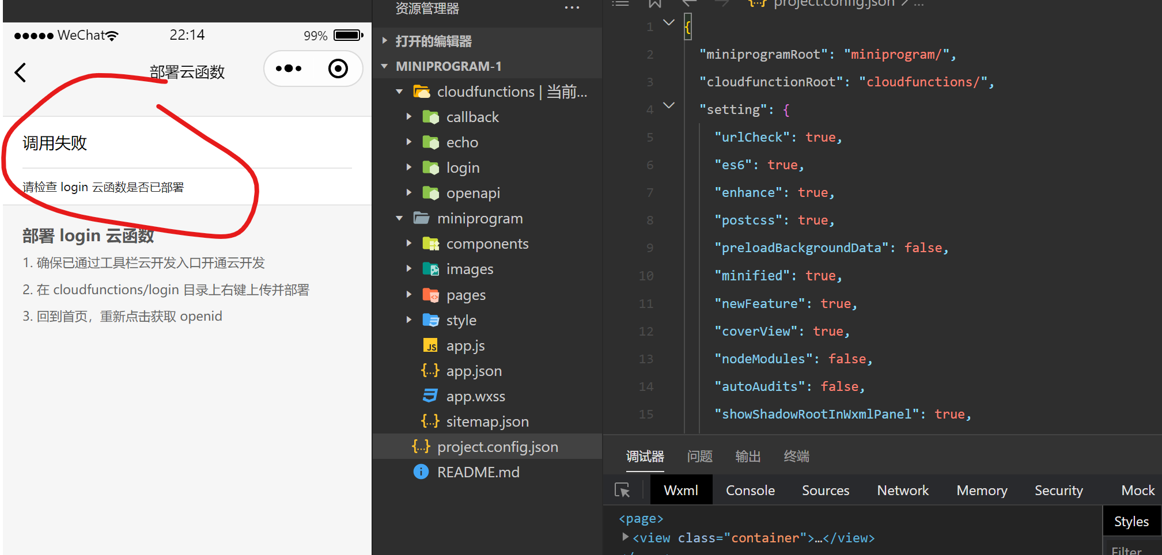Click the openapi cloud function folder icon

[431, 193]
